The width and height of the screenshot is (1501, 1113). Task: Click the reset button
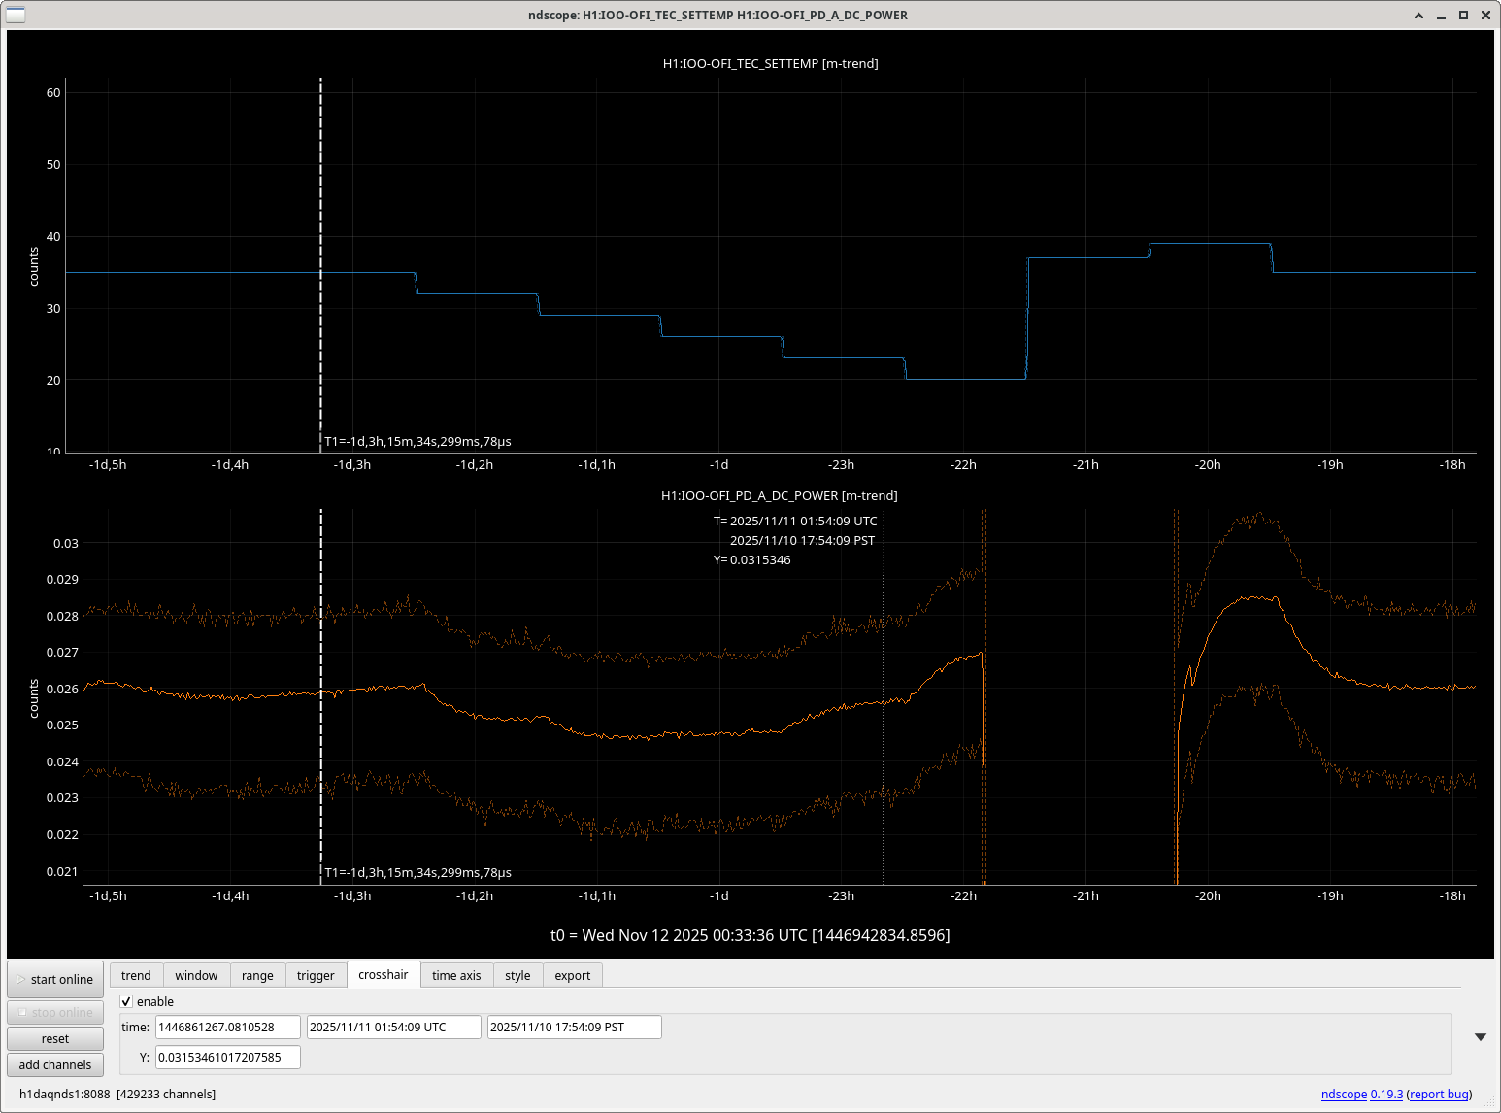55,1038
